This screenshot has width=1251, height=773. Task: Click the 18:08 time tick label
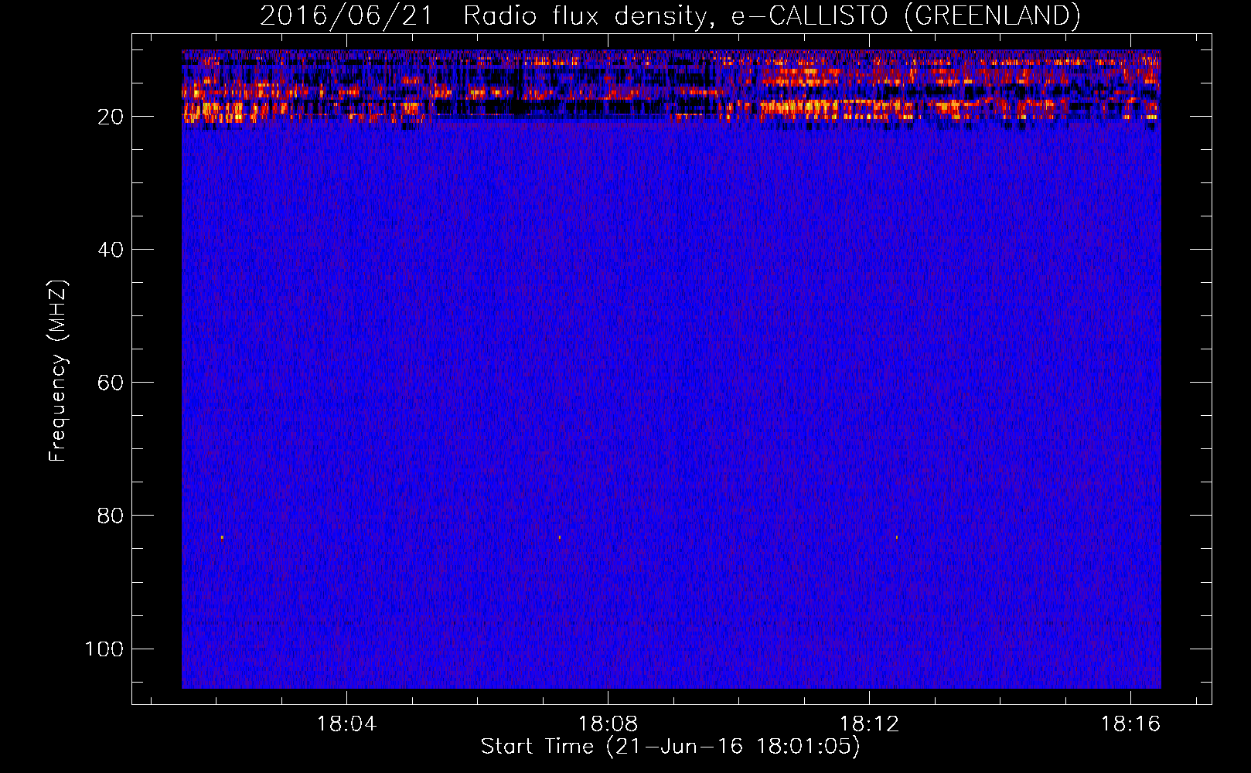608,724
